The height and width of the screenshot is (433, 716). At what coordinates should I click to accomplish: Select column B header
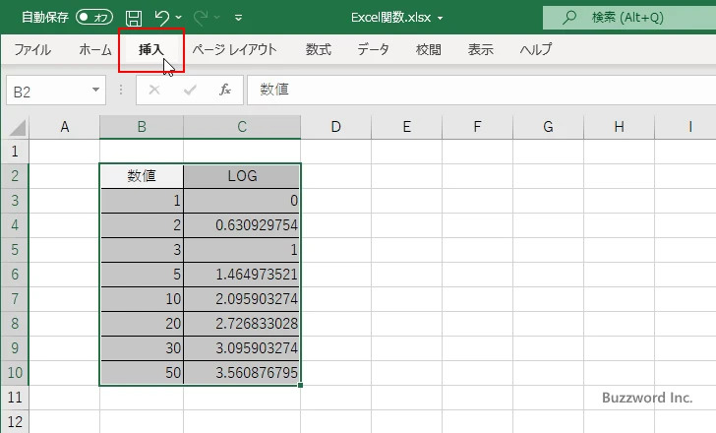point(142,127)
